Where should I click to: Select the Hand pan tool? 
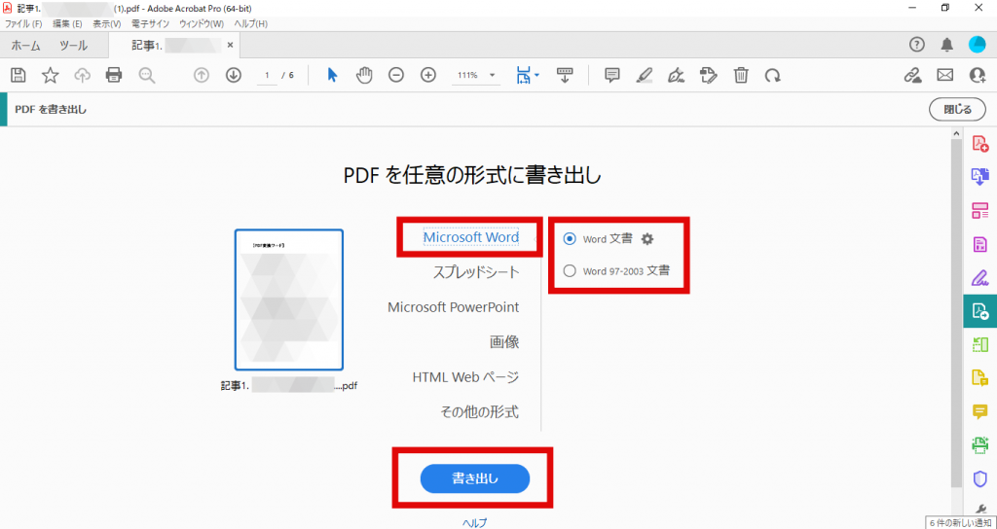coord(364,75)
